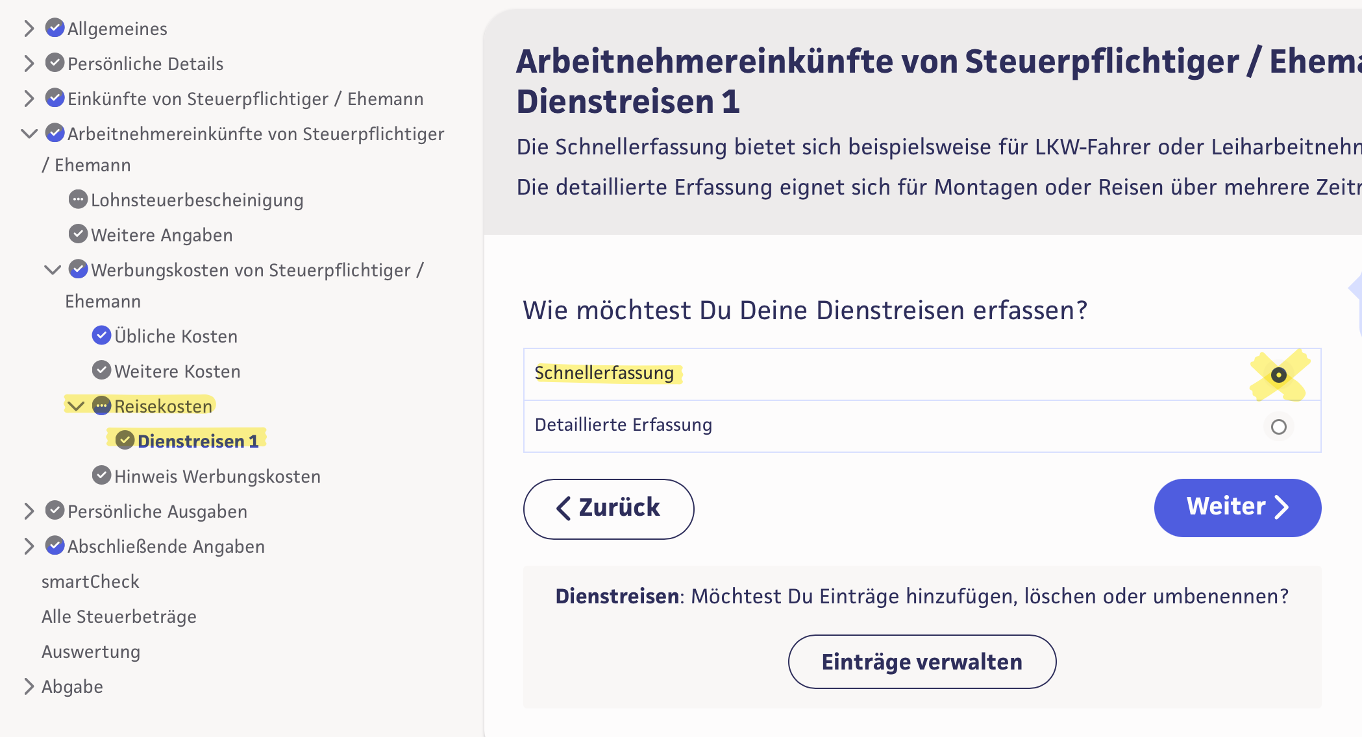Expand the Persönliche Details section
The image size is (1362, 737).
tap(29, 64)
